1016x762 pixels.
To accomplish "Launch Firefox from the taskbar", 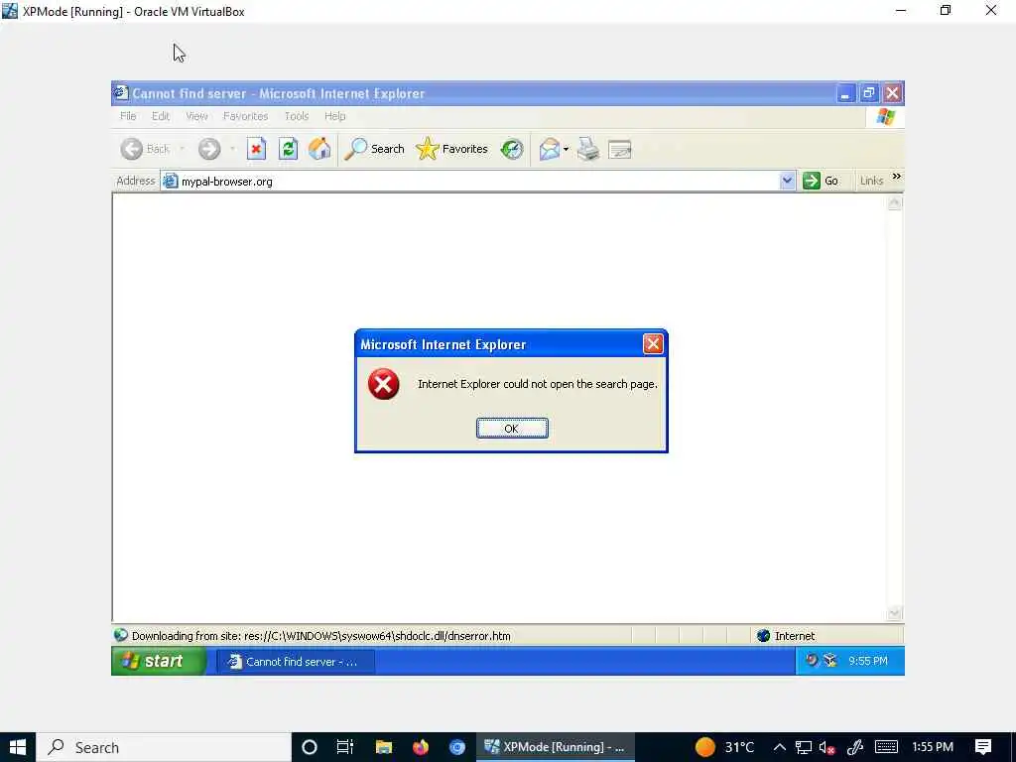I will (421, 747).
